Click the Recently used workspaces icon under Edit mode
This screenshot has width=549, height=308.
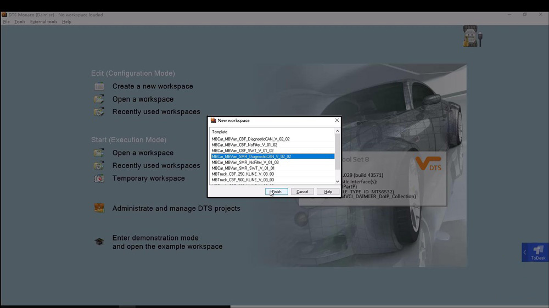point(99,112)
